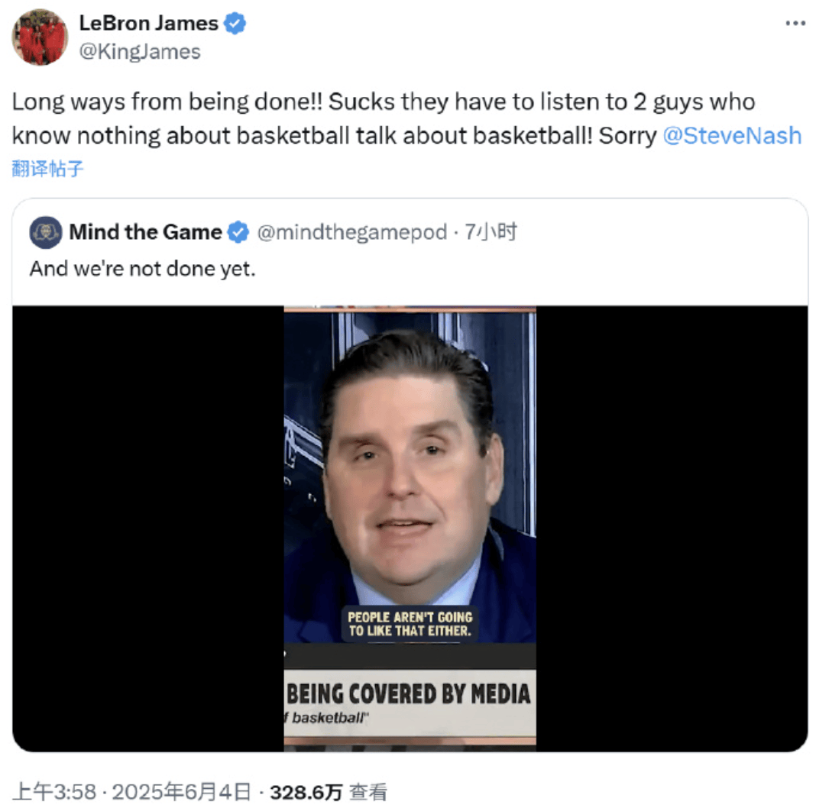Open the three-dot more options menu
816x811 pixels.
point(795,24)
